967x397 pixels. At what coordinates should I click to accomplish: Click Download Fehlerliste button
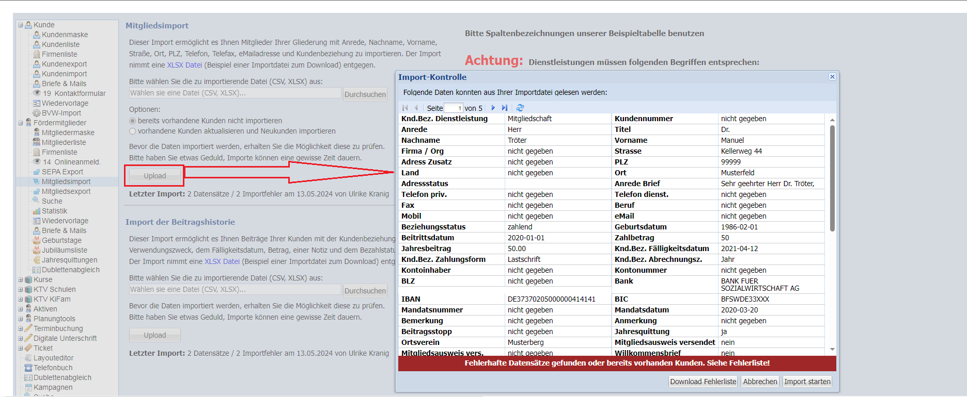point(703,382)
